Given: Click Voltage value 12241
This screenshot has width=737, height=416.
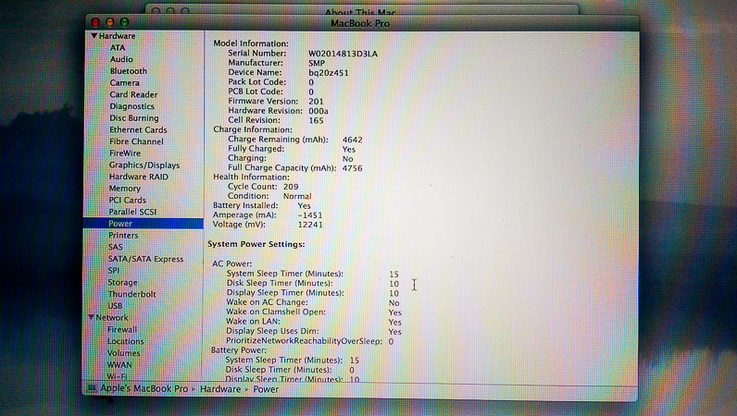Looking at the screenshot, I should (310, 225).
